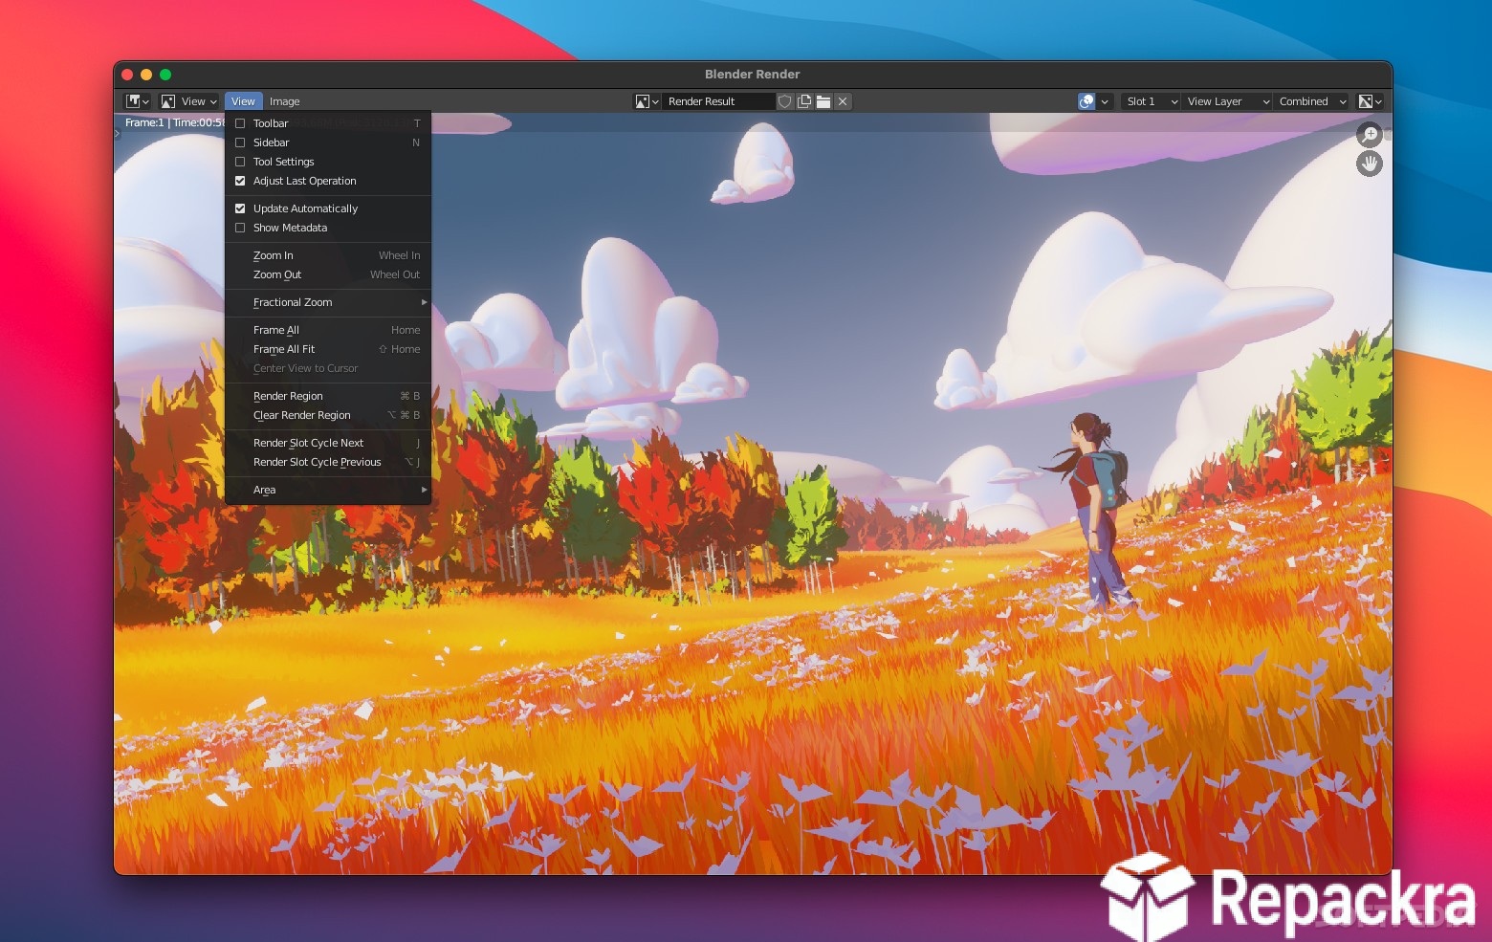Maximize the Blender Render window with green button
Screen dimensions: 1492x942
click(x=165, y=75)
